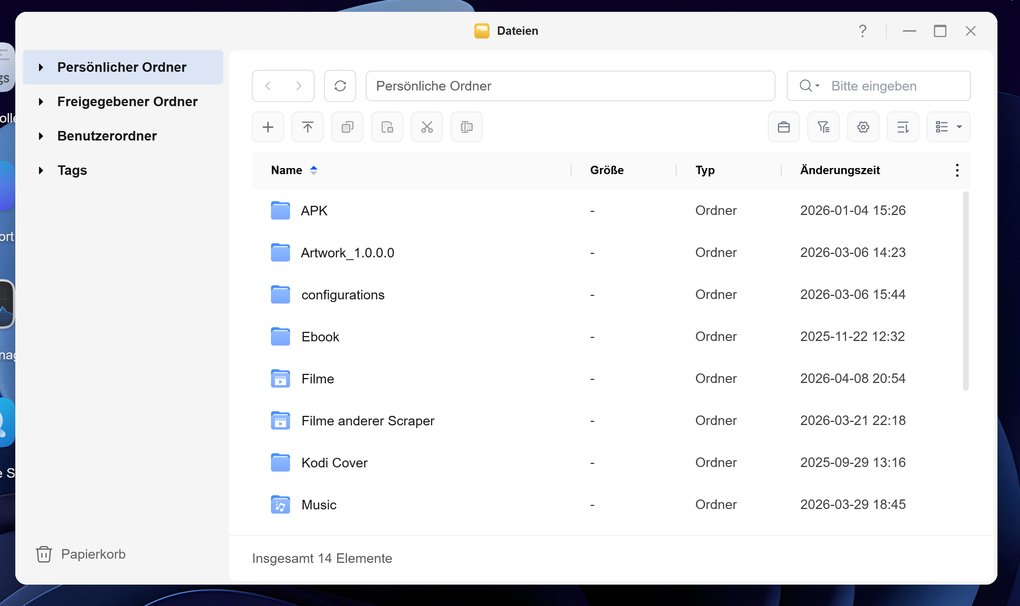The height and width of the screenshot is (606, 1020).
Task: Select the Upload icon in the toolbar
Action: 307,127
